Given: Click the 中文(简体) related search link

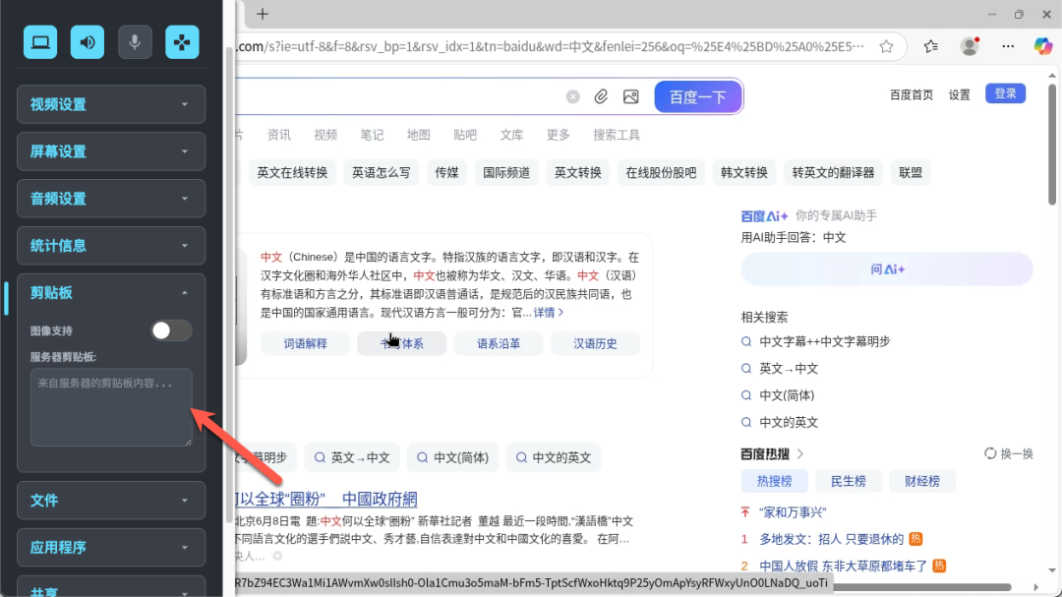Looking at the screenshot, I should pos(786,395).
